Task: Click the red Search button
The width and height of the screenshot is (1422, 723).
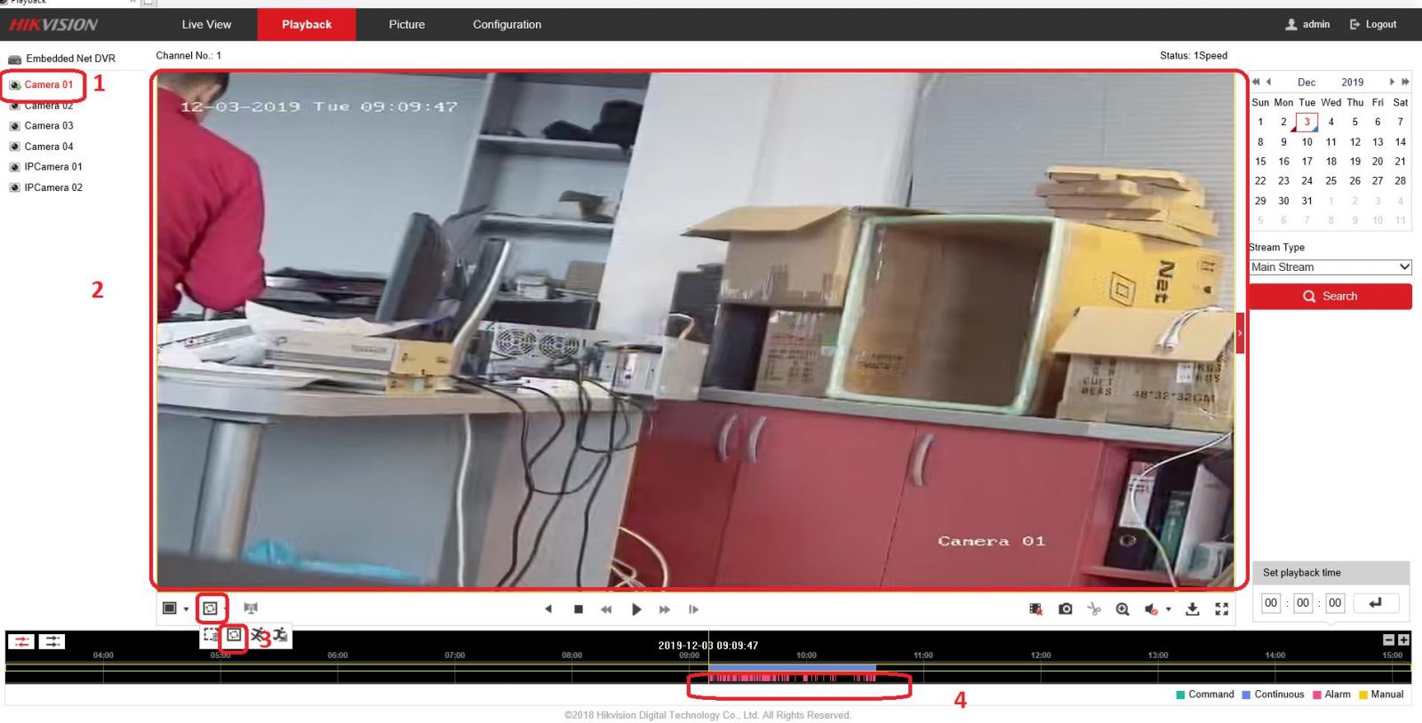Action: [x=1330, y=297]
